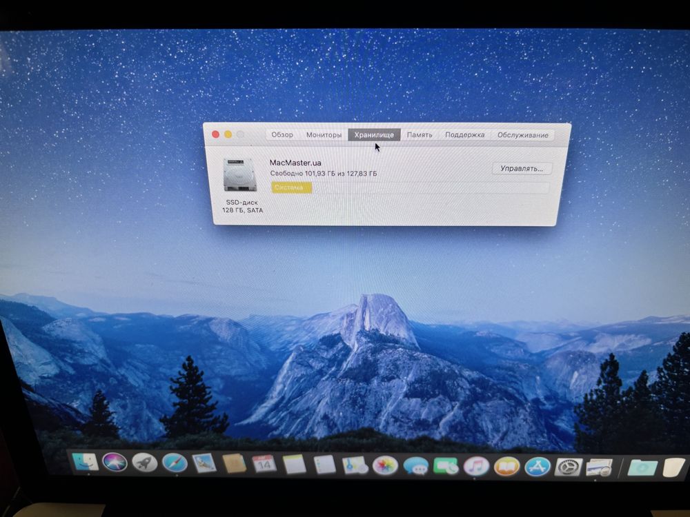The image size is (690, 517).
Task: Switch to the Память tab
Action: pyautogui.click(x=420, y=135)
